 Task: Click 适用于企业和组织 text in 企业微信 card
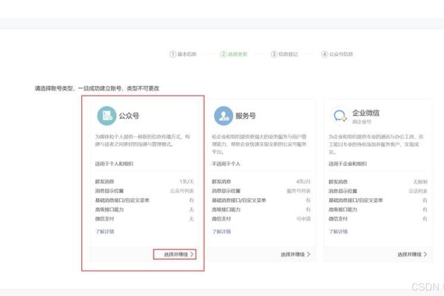point(348,164)
